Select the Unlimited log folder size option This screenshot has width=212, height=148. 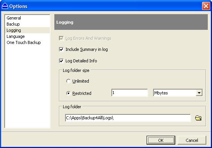click(68, 81)
